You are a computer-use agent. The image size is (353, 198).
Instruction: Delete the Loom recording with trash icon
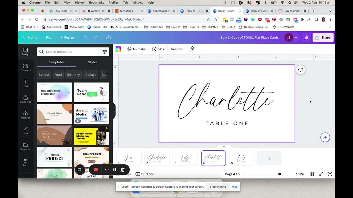tap(123, 170)
